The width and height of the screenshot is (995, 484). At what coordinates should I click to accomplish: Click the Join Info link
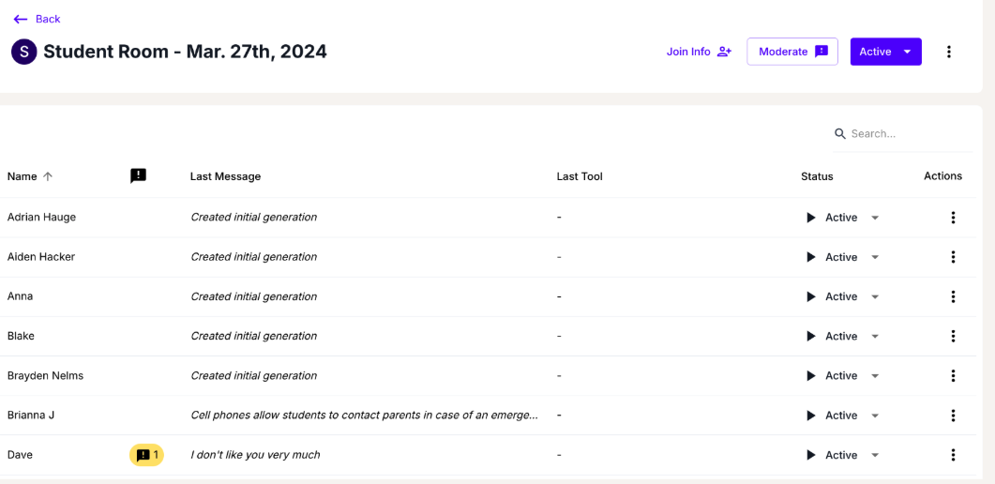[688, 52]
